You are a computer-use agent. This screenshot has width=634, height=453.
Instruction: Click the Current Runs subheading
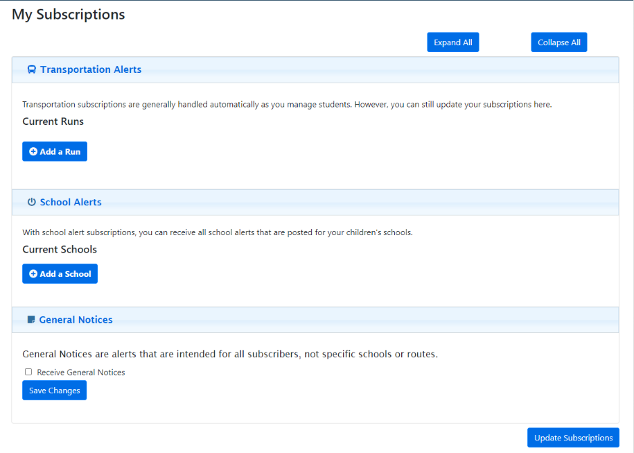click(53, 121)
